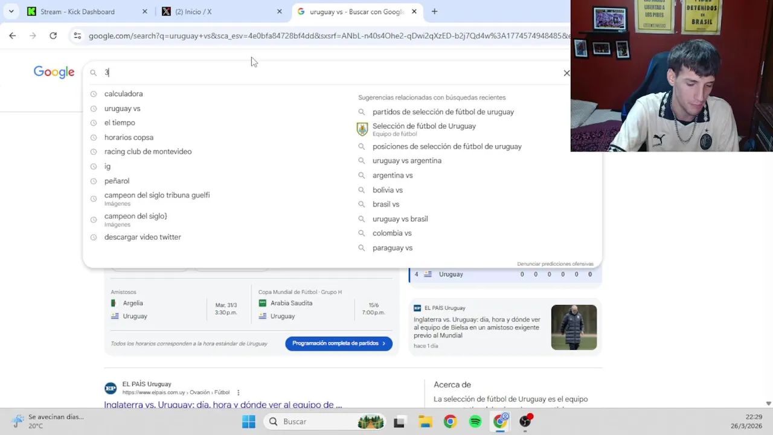The image size is (773, 435).
Task: Select Uruguay row in standings table
Action: [505, 274]
